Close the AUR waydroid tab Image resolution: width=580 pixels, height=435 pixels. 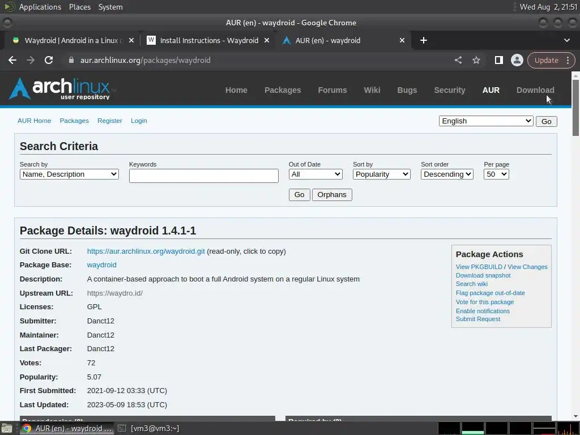coord(402,40)
